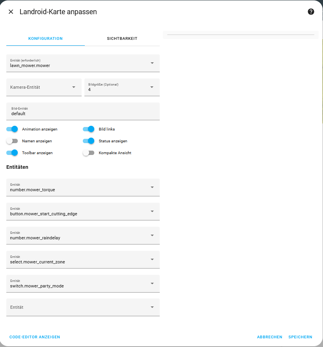Open the Bildgröße dropdown arrow
This screenshot has height=347, width=323.
pyautogui.click(x=152, y=87)
